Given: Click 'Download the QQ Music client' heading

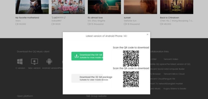Looking at the screenshot, I should click(x=33, y=52).
